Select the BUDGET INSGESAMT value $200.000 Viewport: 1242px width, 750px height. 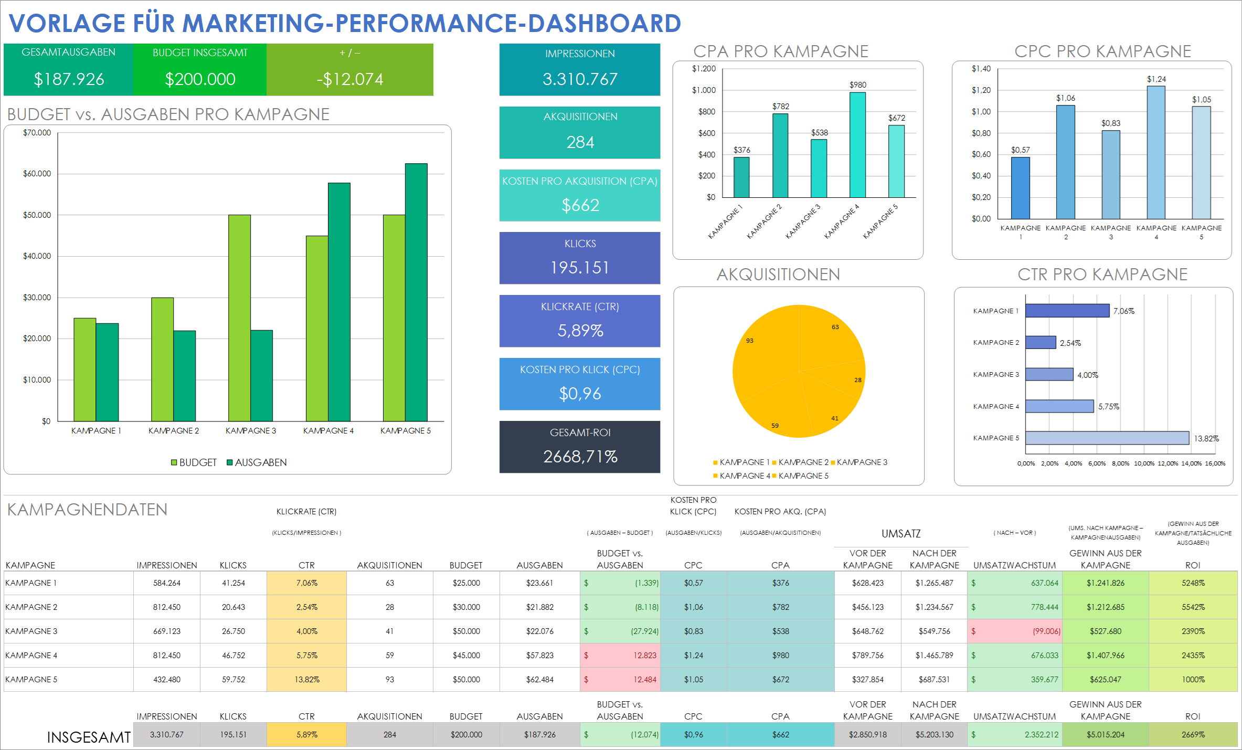click(x=200, y=79)
